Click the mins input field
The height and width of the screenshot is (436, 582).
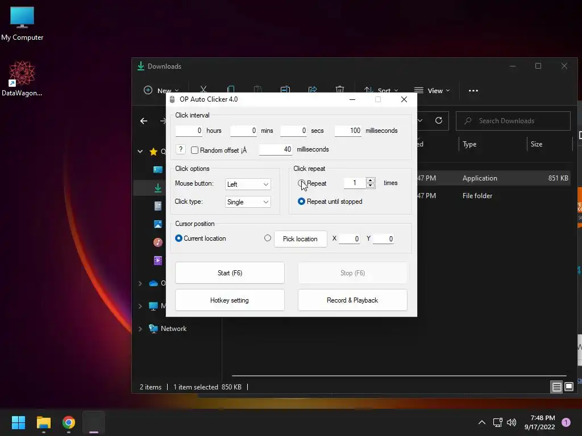[x=243, y=131]
